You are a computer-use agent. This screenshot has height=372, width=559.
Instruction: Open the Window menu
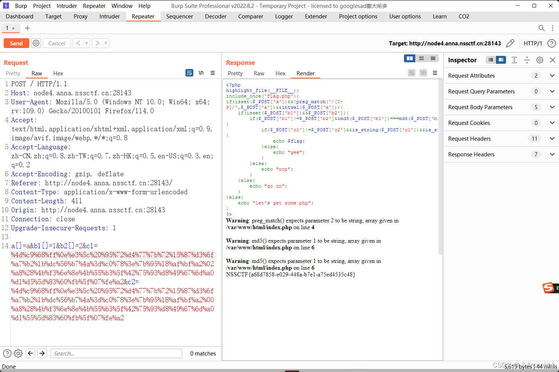[122, 6]
